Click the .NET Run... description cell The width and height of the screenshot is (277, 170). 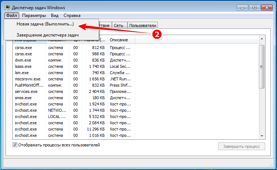tap(120, 79)
